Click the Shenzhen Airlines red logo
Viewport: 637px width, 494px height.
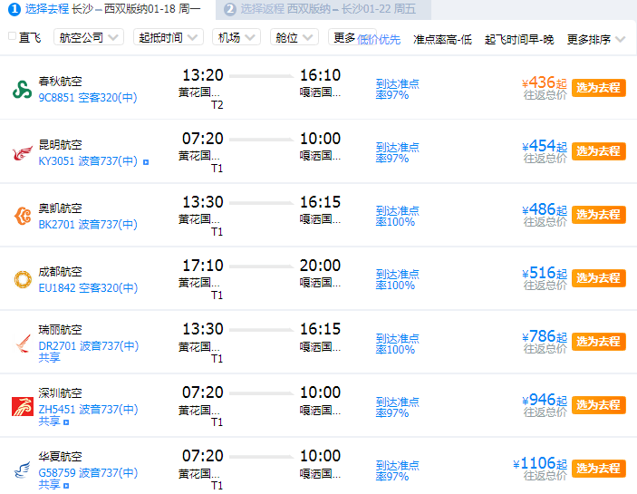tap(21, 406)
